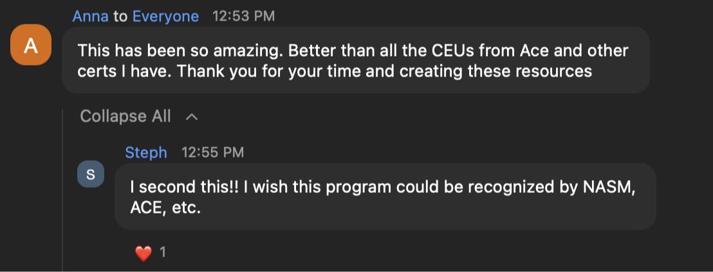Click the Collapse All label
713x272 pixels.
point(125,116)
